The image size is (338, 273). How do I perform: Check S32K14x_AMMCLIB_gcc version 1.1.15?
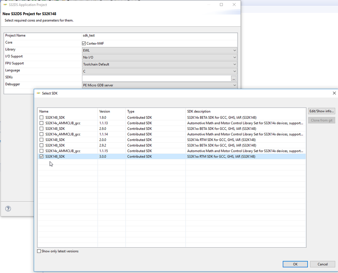pyautogui.click(x=41, y=151)
